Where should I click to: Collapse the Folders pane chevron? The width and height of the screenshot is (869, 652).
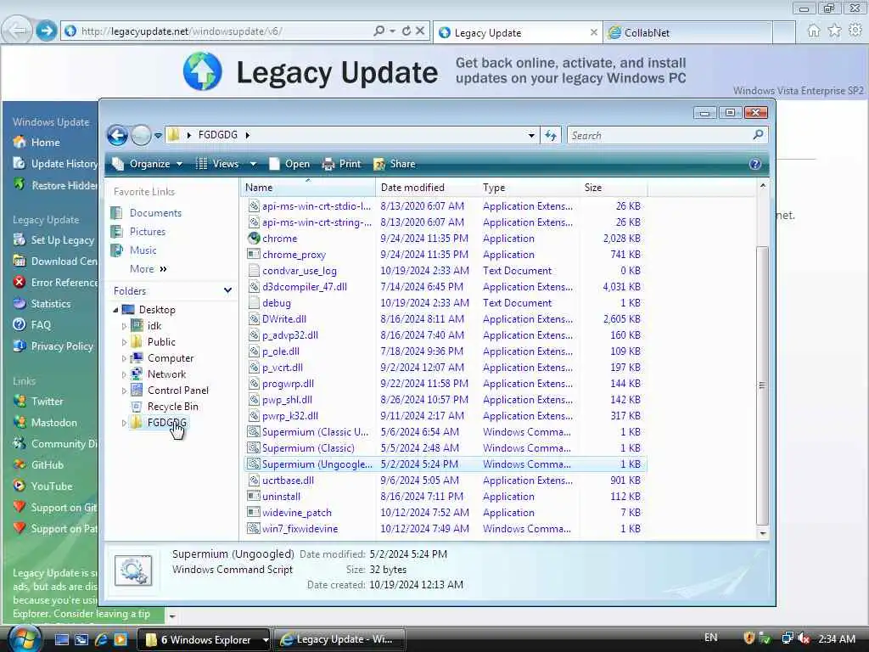pyautogui.click(x=227, y=290)
